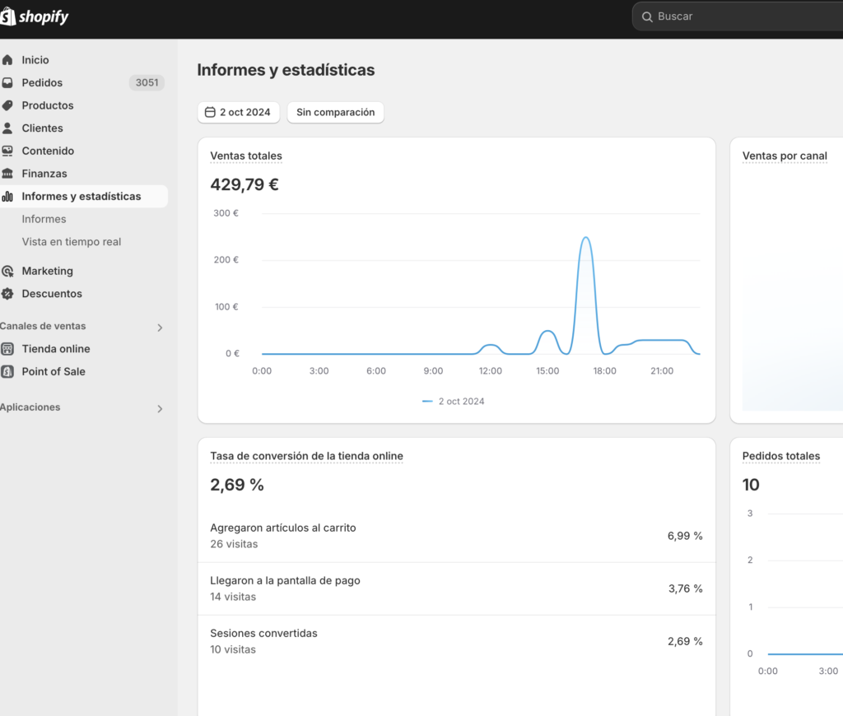Click the calendar icon in date button
The image size is (843, 716).
210,113
